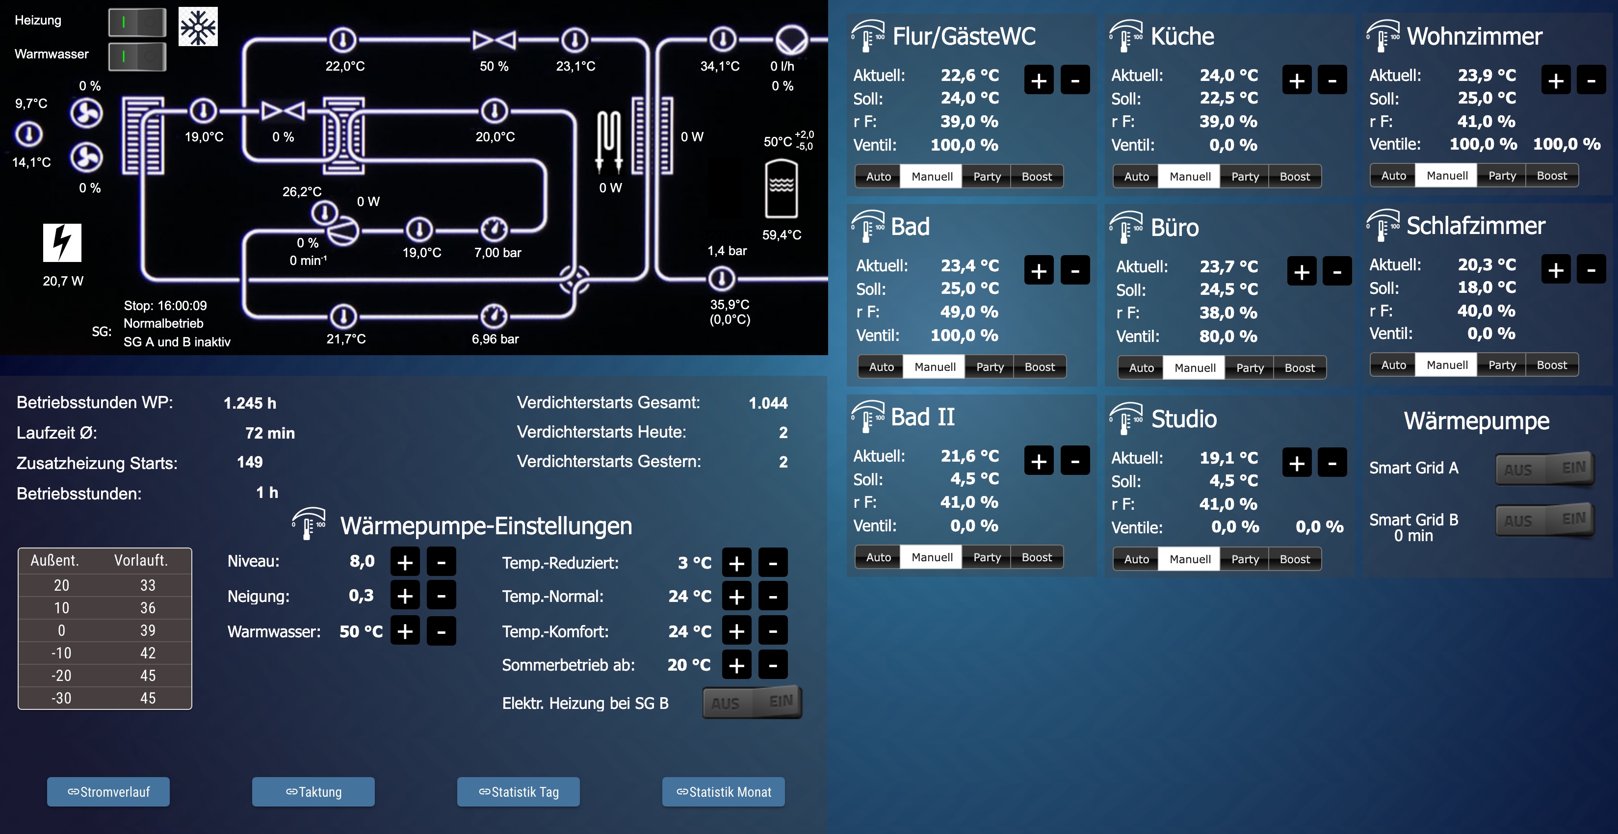Click the 50 % expansion valve icon
Viewport: 1618px width, 834px height.
click(x=494, y=41)
